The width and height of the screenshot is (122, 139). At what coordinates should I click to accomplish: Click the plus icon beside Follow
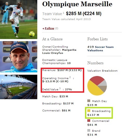(43, 29)
